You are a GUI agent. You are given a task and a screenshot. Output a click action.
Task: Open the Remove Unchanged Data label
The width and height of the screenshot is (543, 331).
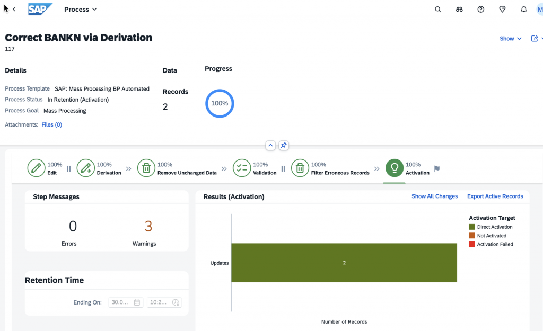(187, 173)
